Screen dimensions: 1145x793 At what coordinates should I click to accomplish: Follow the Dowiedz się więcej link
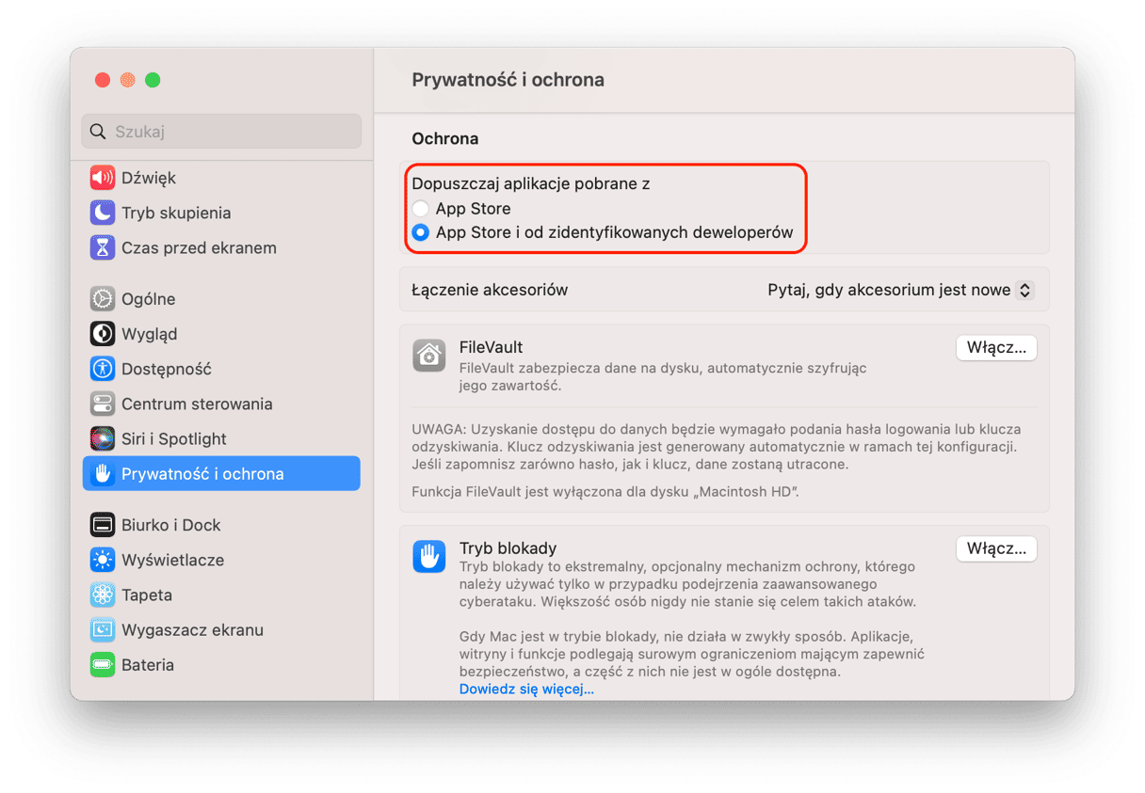(526, 689)
